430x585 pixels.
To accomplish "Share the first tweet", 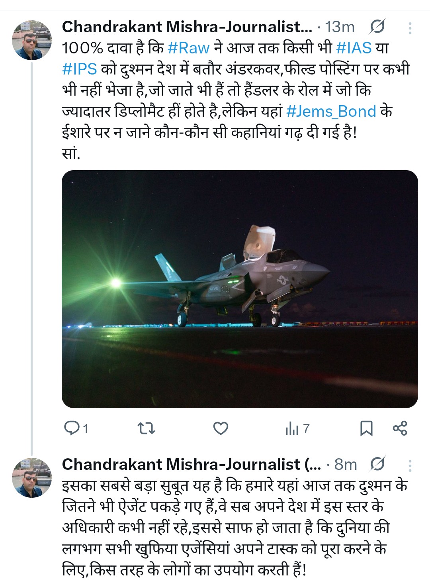I will pos(400,428).
